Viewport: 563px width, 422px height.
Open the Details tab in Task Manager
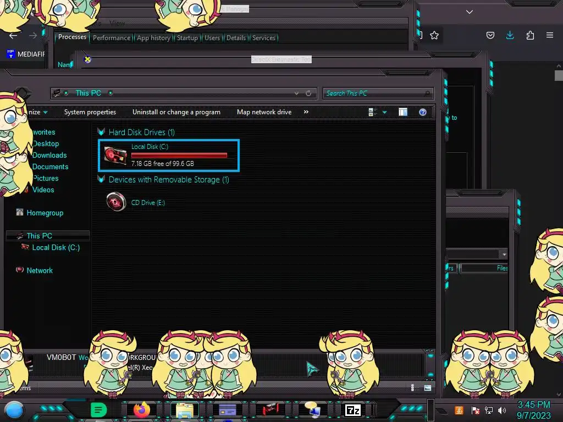pyautogui.click(x=236, y=38)
